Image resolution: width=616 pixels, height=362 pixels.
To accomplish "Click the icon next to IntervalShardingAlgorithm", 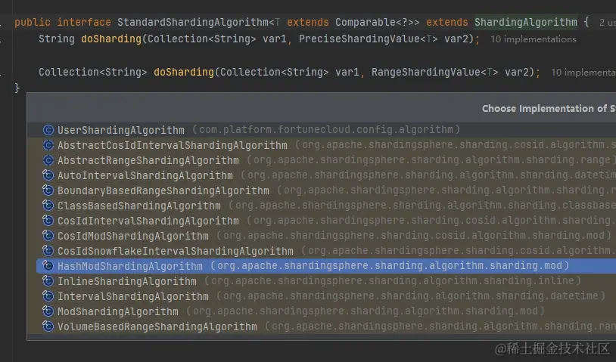I will 48,296.
